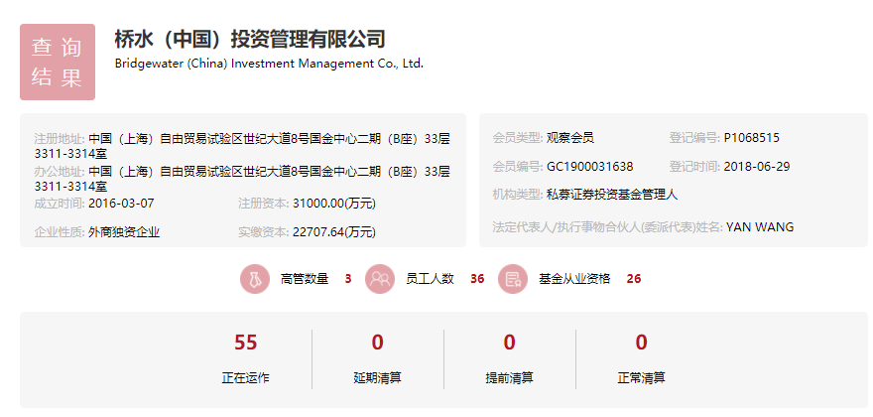Open the 正常清算 tab
Screen dimensions: 873x417
point(641,357)
